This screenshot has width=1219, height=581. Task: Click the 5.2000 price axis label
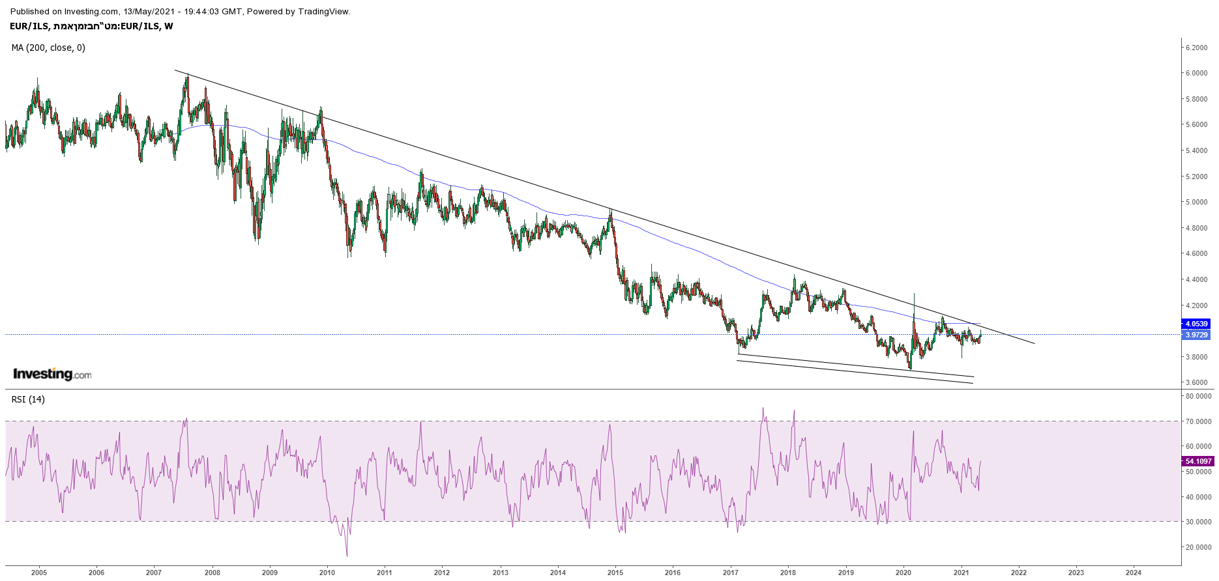1196,177
